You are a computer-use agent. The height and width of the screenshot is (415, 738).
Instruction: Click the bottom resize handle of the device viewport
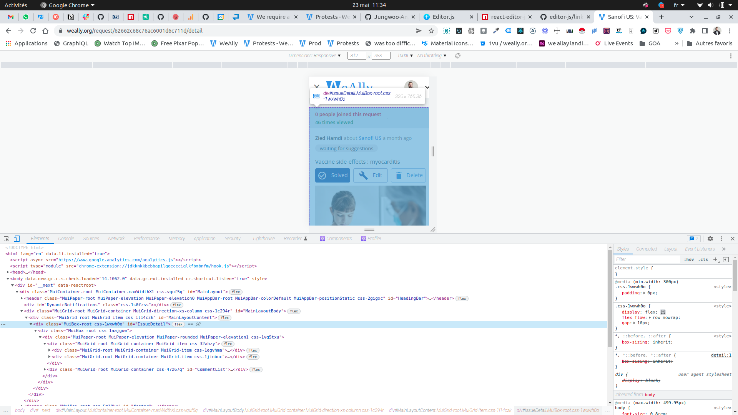coord(369,230)
